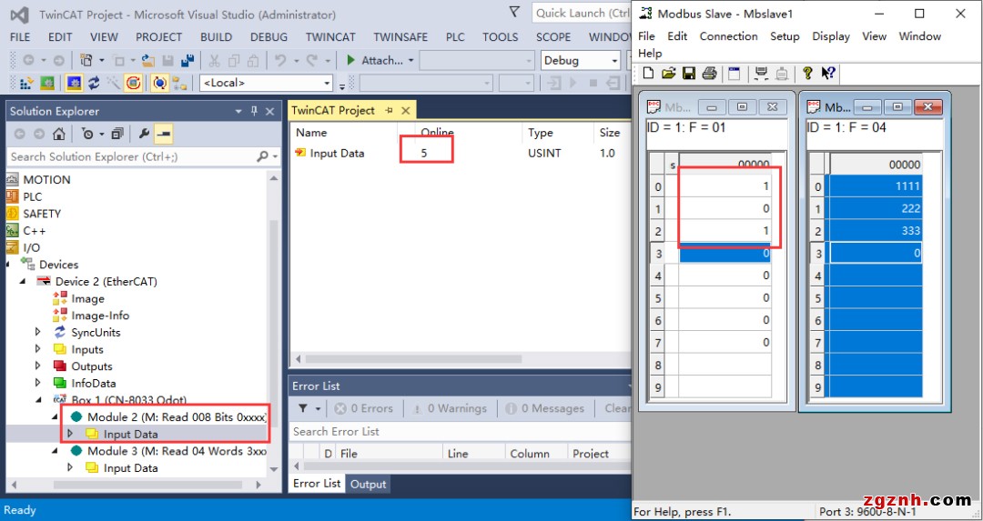The width and height of the screenshot is (983, 521).
Task: Toggle the 0 Errors filter button
Action: [363, 409]
